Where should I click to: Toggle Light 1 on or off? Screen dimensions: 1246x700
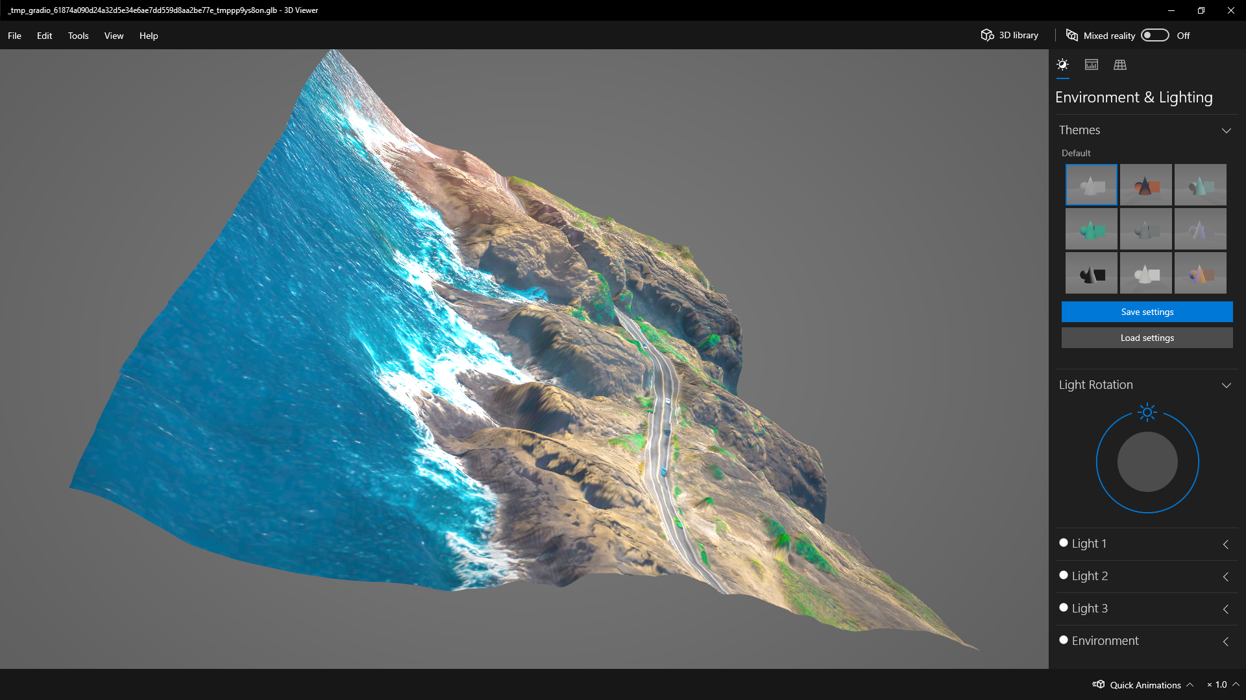[1064, 542]
